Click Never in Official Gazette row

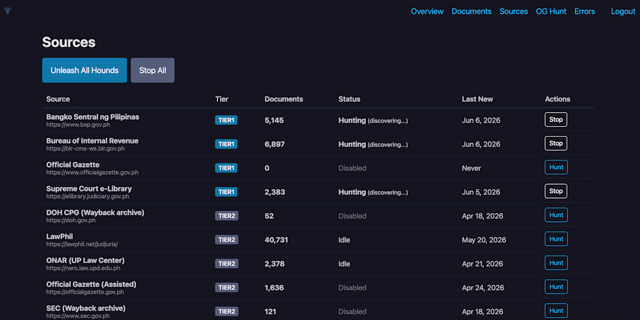(471, 168)
